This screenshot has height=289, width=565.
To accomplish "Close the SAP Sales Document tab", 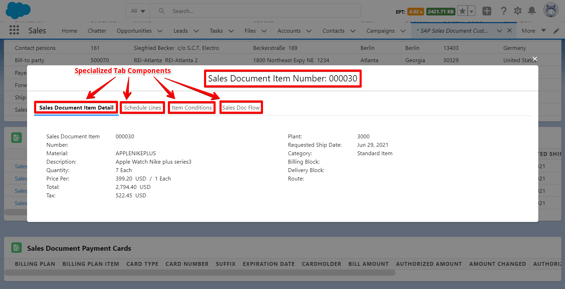I will 510,31.
